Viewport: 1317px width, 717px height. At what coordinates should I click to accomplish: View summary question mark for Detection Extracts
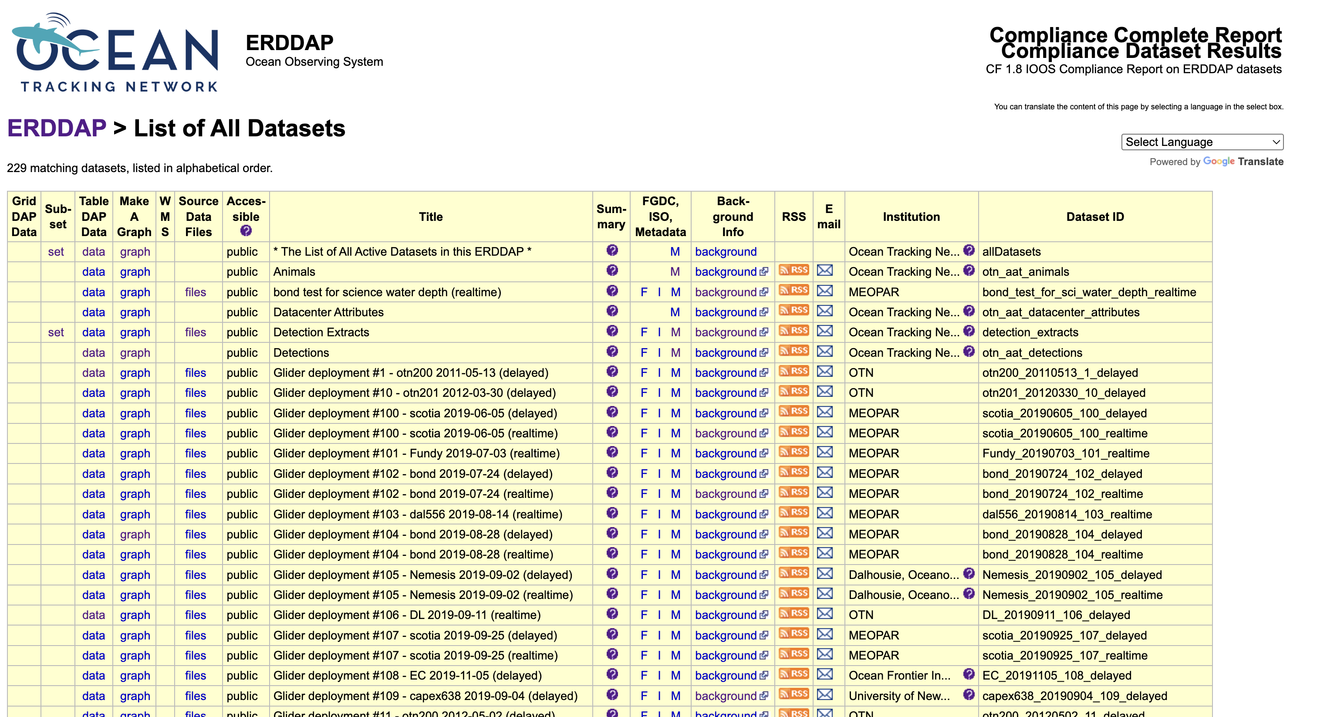click(611, 331)
